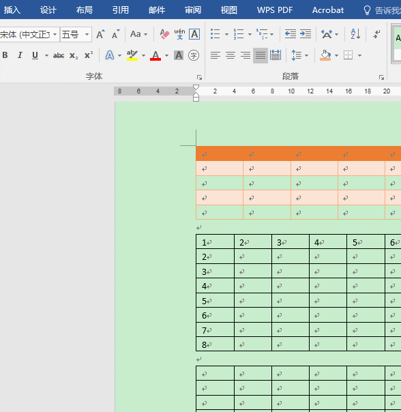
Task: Toggle underline formatting
Action: (35, 55)
